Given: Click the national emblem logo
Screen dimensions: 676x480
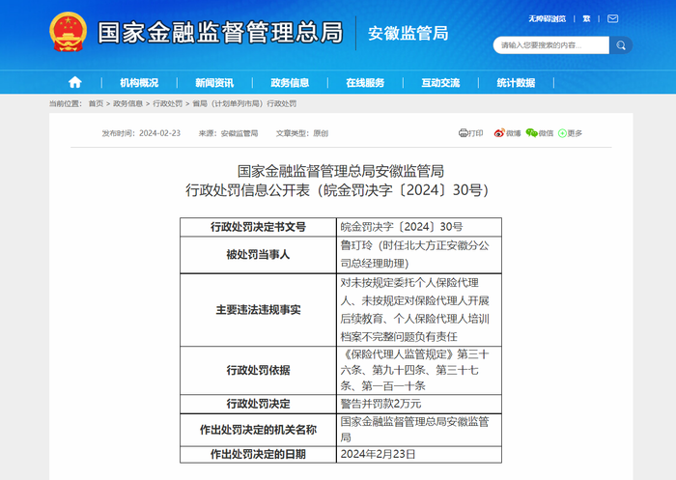Looking at the screenshot, I should point(69,32).
